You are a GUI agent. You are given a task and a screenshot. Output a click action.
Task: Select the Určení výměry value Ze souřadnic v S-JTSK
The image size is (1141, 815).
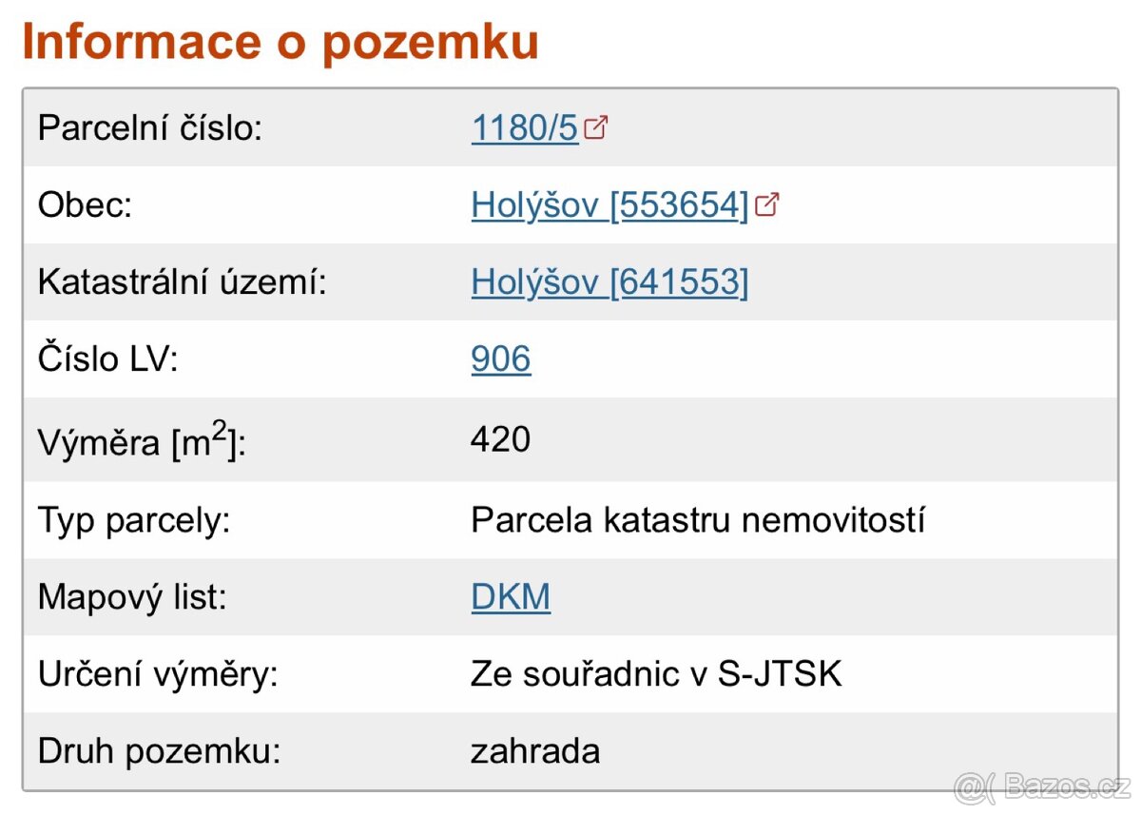pos(657,673)
